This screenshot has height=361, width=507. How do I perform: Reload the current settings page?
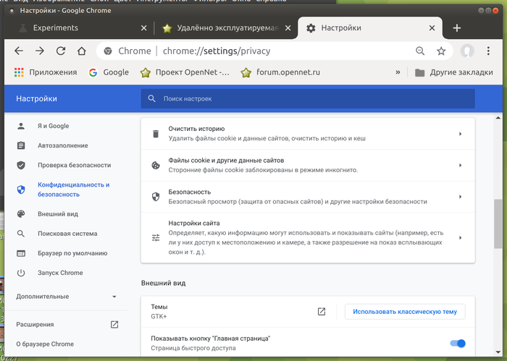point(61,51)
